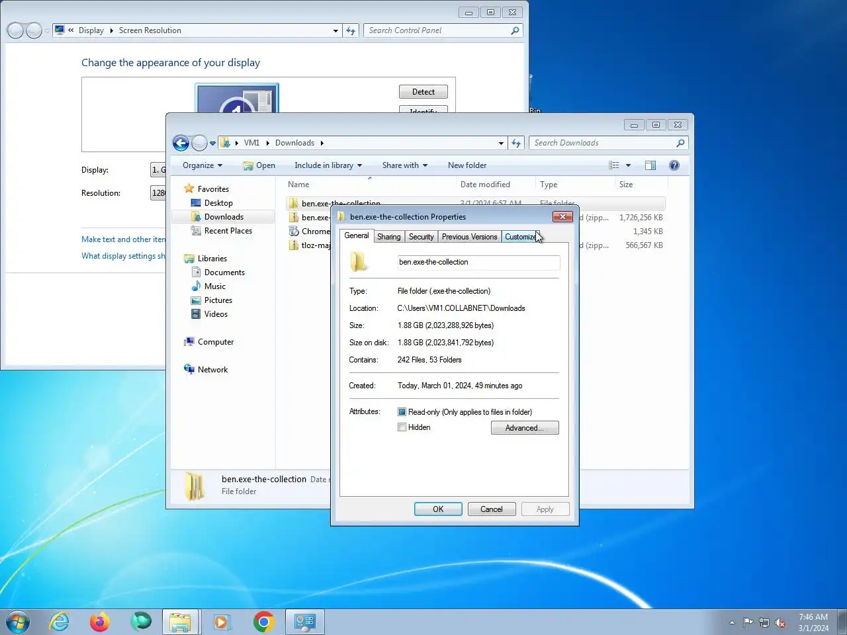Launch Firefox from the taskbar

100,622
